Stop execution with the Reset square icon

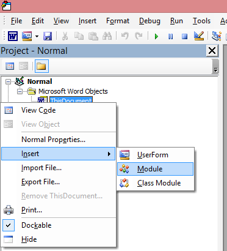[184, 37]
